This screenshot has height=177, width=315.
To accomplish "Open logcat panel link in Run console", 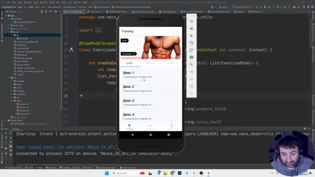I will click(65, 147).
